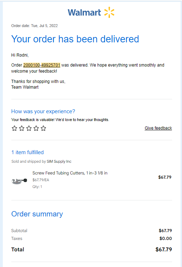Click the 1 item fulfilled heading
This screenshot has width=182, height=267.
(x=27, y=152)
